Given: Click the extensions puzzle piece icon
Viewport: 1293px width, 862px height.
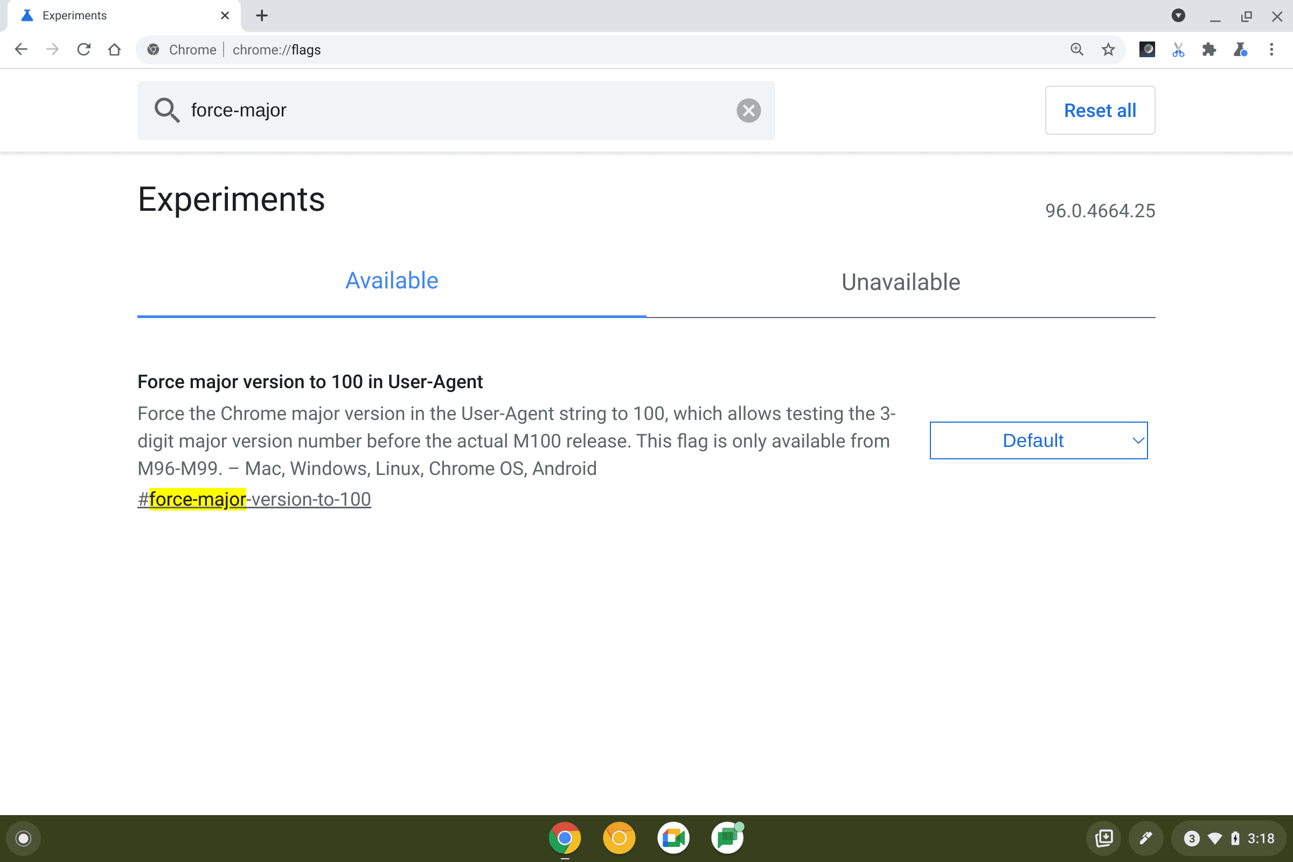Looking at the screenshot, I should click(x=1208, y=50).
